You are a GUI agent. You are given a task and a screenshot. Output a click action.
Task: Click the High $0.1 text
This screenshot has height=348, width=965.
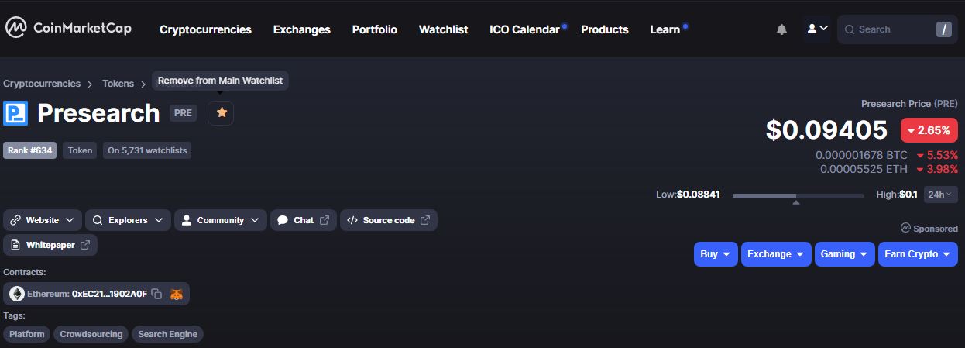(897, 195)
